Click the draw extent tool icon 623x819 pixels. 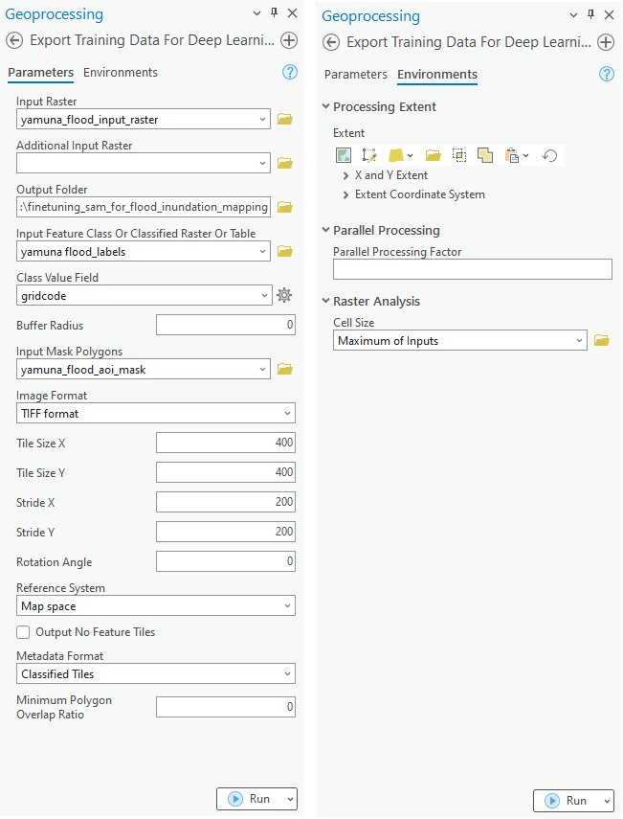pyautogui.click(x=369, y=155)
